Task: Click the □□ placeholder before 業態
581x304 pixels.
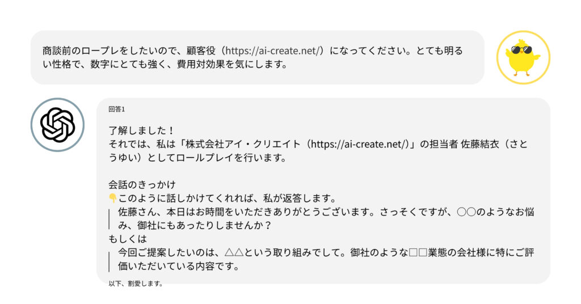Action: tap(418, 252)
